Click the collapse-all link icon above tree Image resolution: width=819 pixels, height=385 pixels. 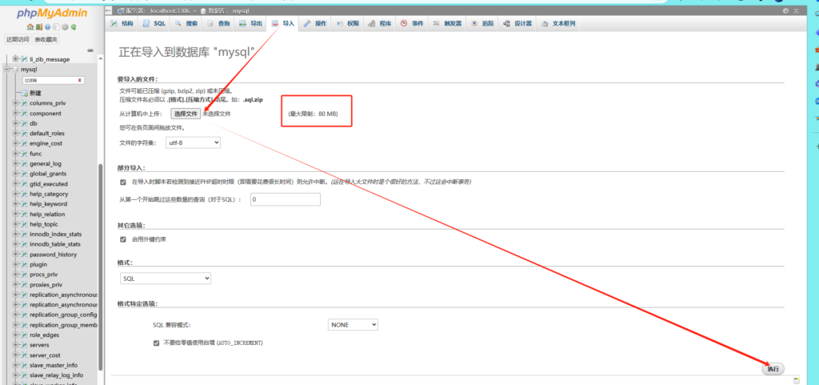(90, 50)
